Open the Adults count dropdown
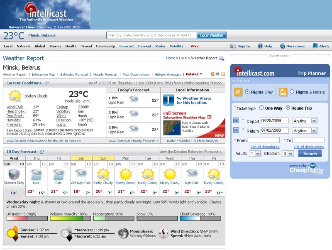This screenshot has height=250, width=332. (255, 153)
